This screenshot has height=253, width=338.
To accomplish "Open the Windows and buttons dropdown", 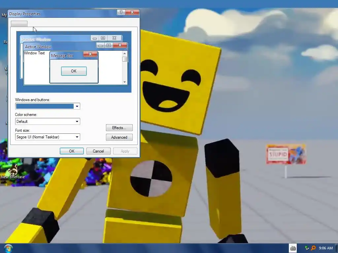I will coord(48,106).
